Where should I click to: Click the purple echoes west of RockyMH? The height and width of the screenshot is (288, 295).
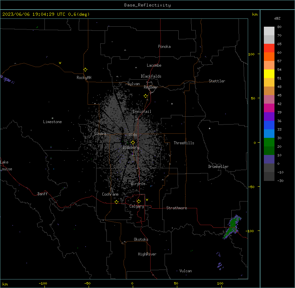coord(7,79)
